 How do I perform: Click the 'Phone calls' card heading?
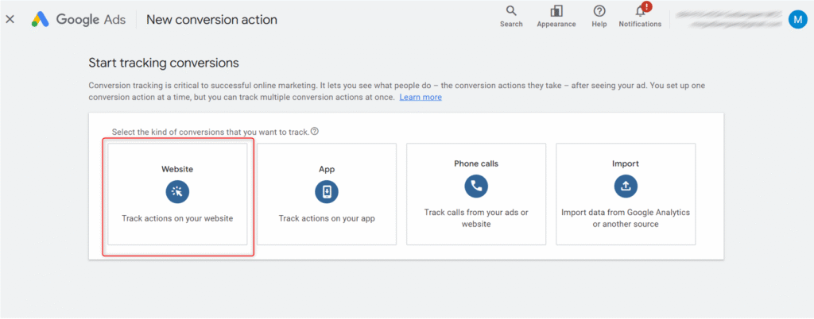(476, 163)
